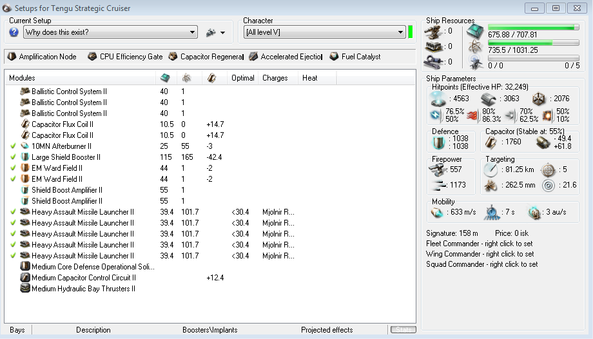Select the Medium Capacitor Control Circuit II row
Viewport: 593px width, 339px height.
210,278
